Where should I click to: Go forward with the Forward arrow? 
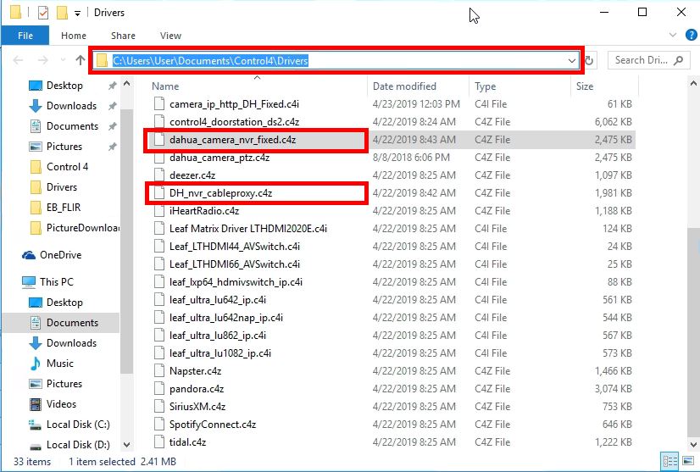pos(43,60)
